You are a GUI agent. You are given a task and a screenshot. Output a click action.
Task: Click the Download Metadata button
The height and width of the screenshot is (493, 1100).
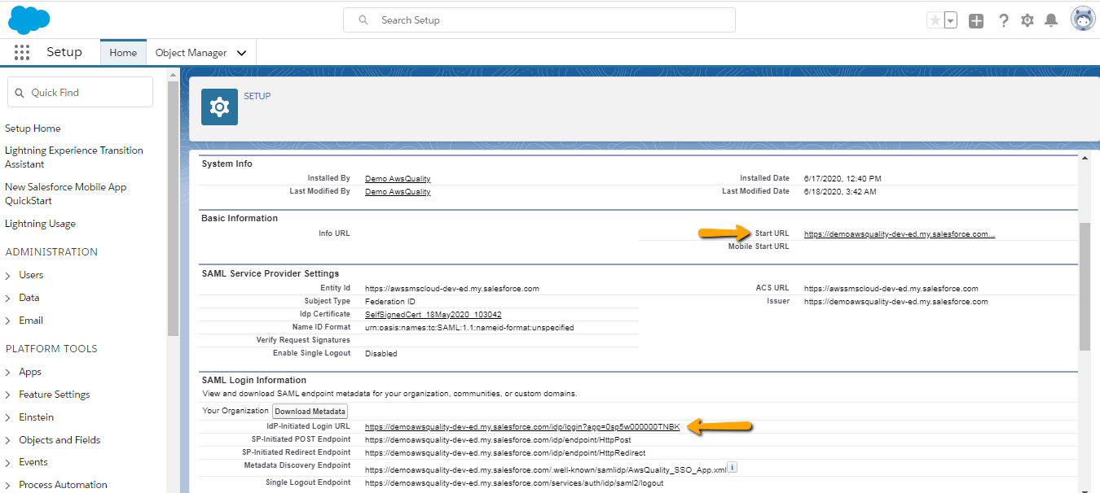click(310, 412)
